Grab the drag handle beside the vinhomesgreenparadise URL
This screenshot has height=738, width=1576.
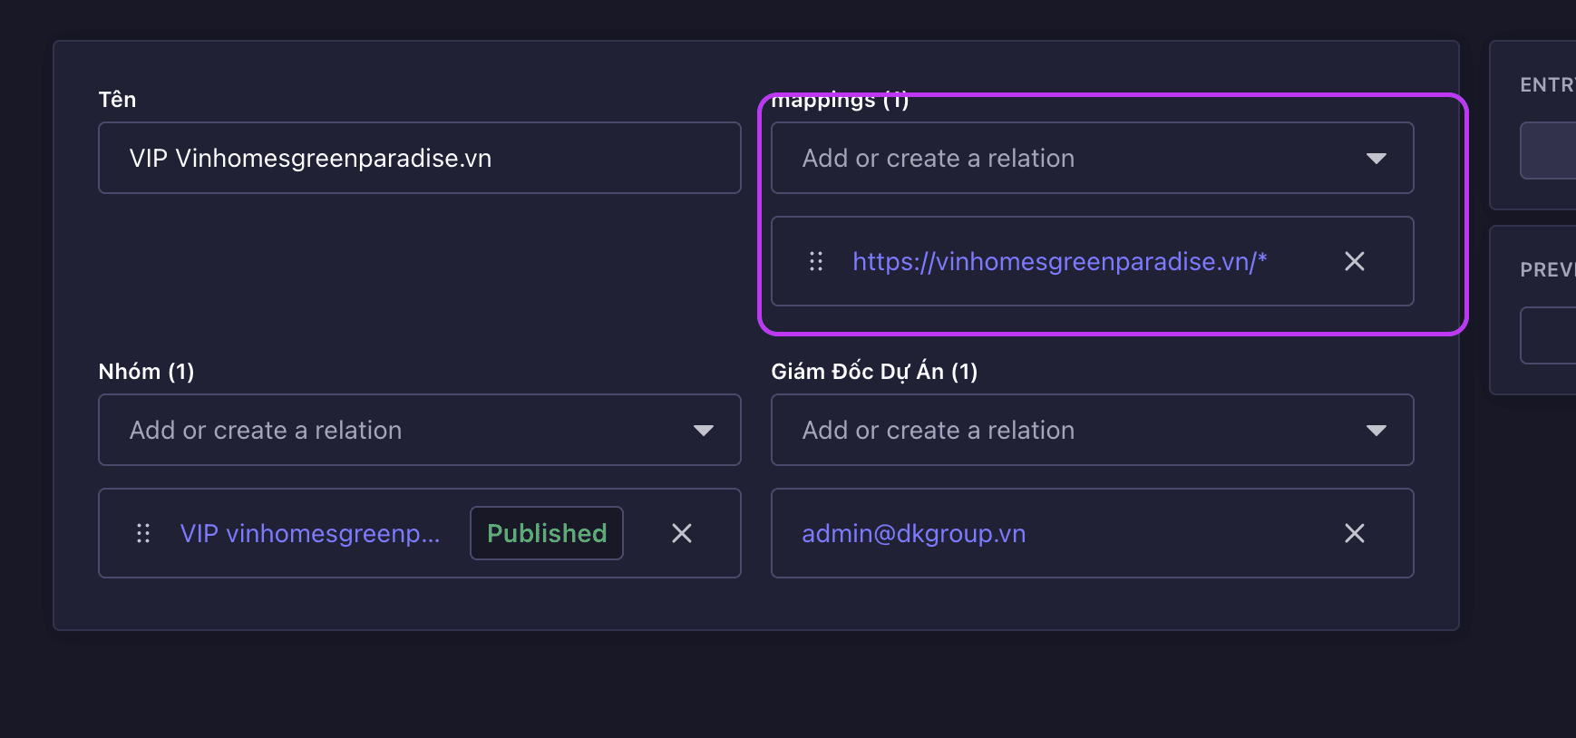(x=816, y=261)
